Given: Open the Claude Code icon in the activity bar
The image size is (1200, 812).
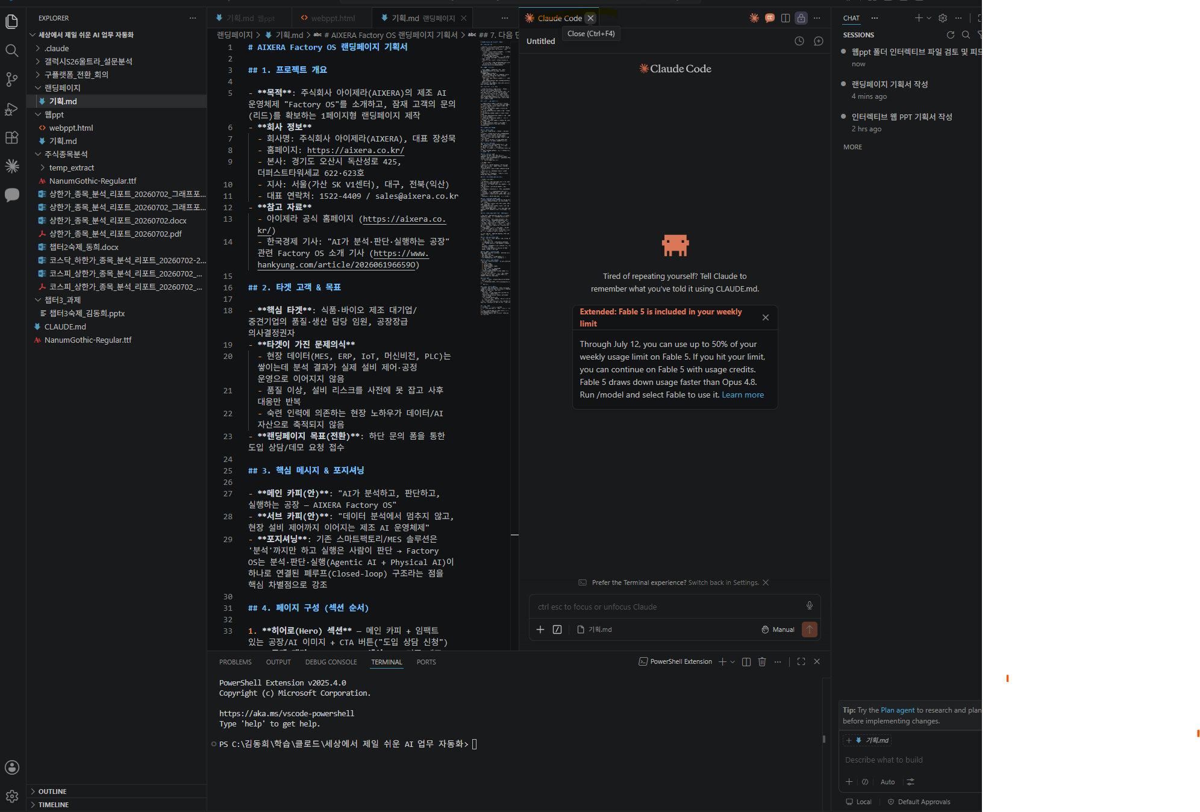Looking at the screenshot, I should tap(11, 166).
